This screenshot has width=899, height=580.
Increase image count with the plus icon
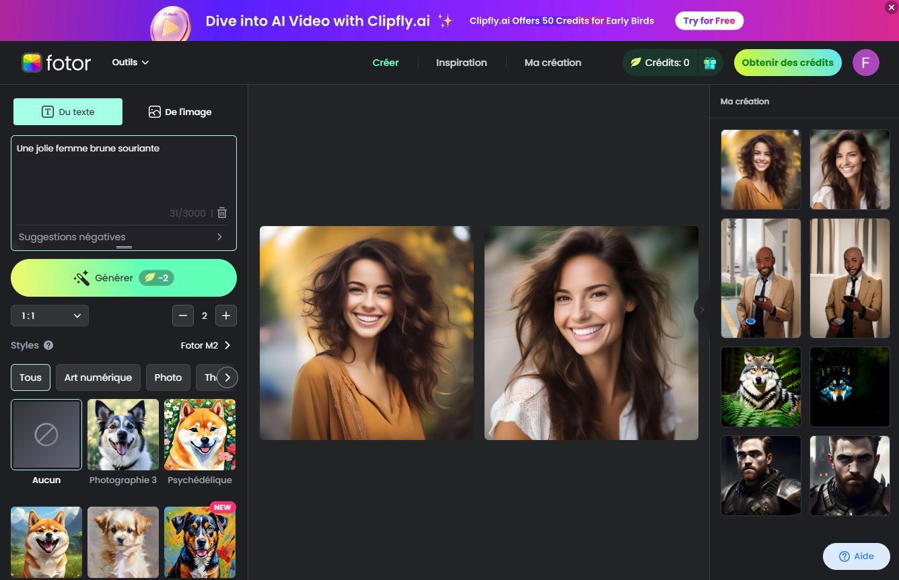(226, 315)
